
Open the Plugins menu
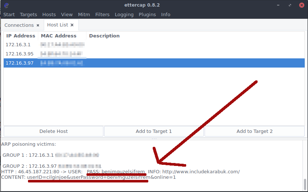[147, 14]
